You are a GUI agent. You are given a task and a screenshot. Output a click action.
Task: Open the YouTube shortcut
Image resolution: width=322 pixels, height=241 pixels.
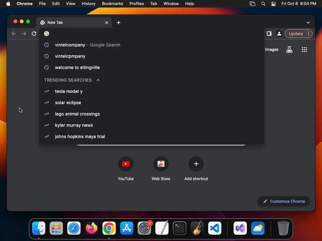126,169
